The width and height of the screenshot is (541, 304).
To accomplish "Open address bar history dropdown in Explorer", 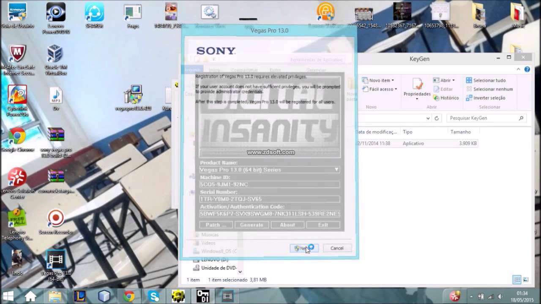I will 428,118.
